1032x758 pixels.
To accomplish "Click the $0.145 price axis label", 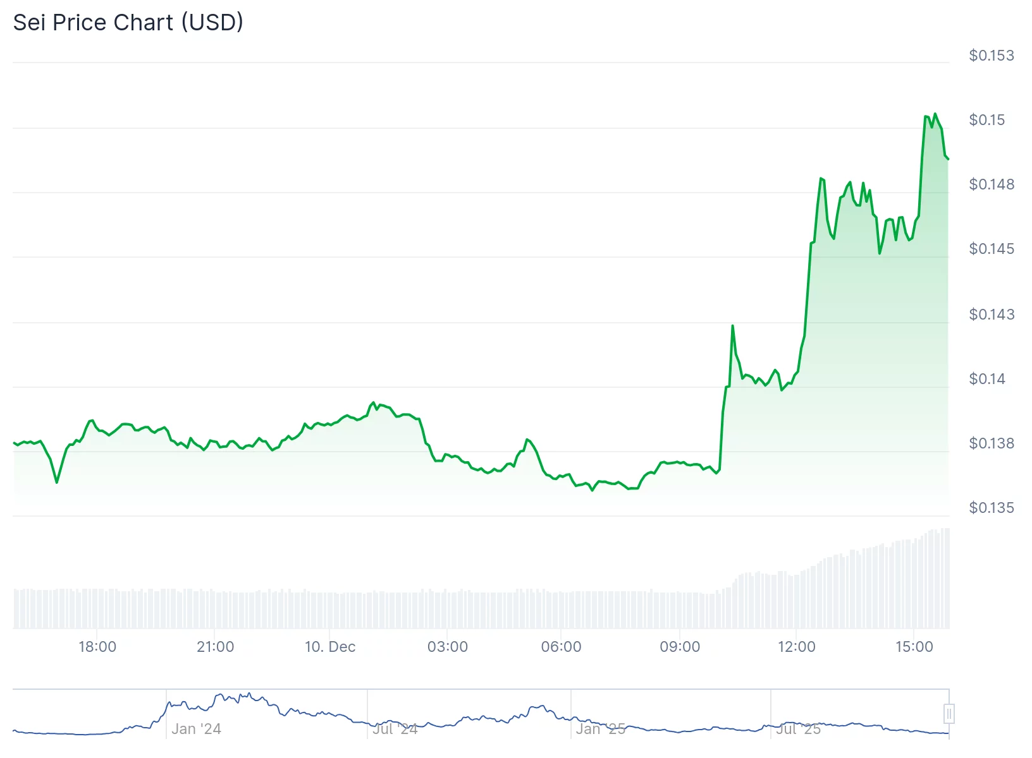I will point(992,249).
